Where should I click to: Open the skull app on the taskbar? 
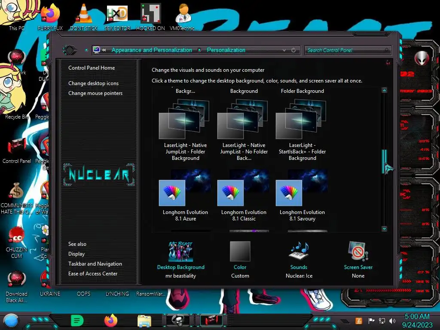178,321
